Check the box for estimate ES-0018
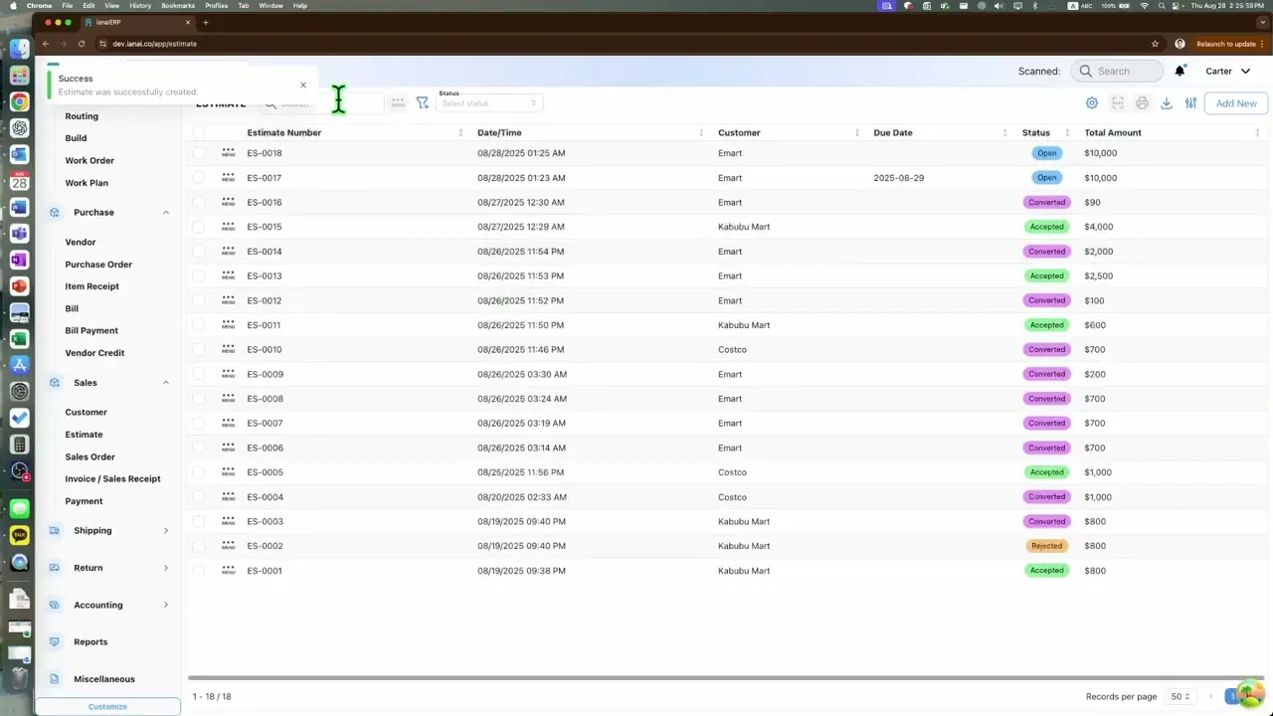The width and height of the screenshot is (1273, 716). [x=199, y=153]
